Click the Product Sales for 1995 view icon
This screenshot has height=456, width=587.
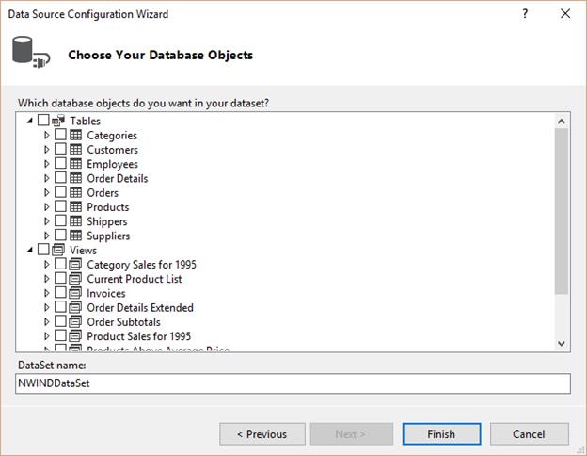(x=75, y=336)
